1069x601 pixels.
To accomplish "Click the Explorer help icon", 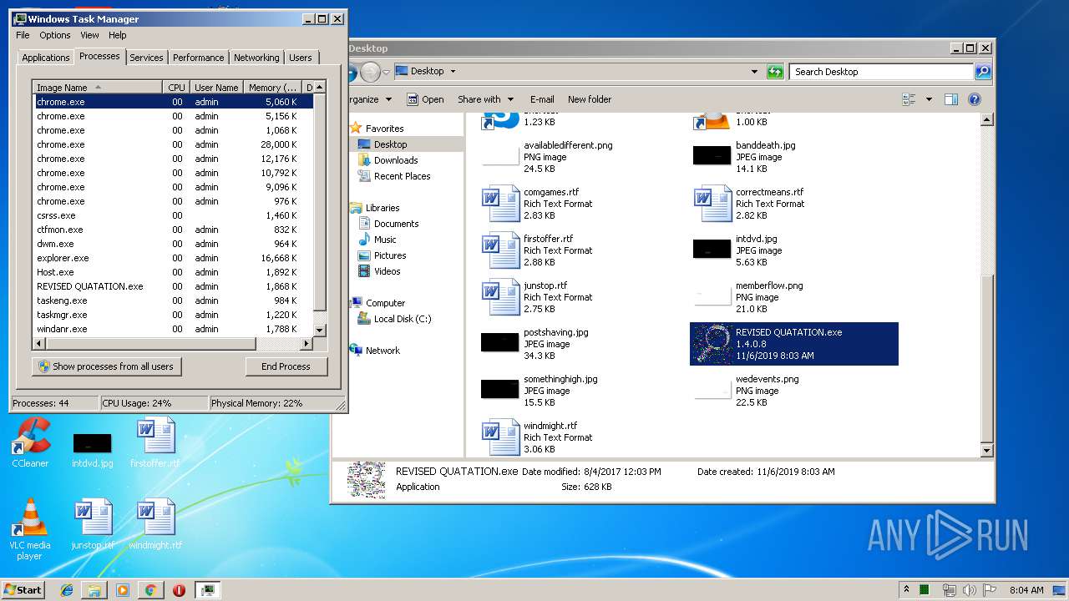I will pyautogui.click(x=974, y=99).
